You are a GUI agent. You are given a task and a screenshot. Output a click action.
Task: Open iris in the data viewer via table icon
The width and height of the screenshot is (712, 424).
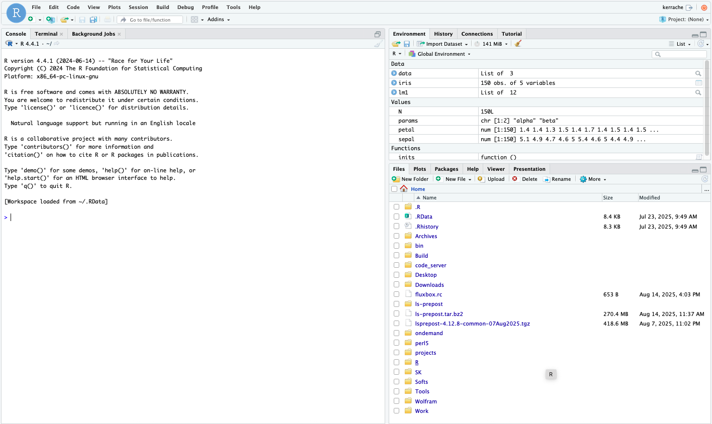tap(698, 83)
